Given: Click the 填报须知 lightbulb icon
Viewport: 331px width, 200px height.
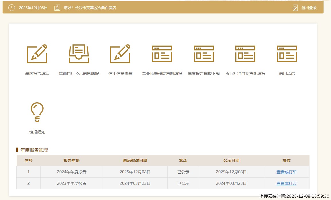Looking at the screenshot, I should point(37,112).
